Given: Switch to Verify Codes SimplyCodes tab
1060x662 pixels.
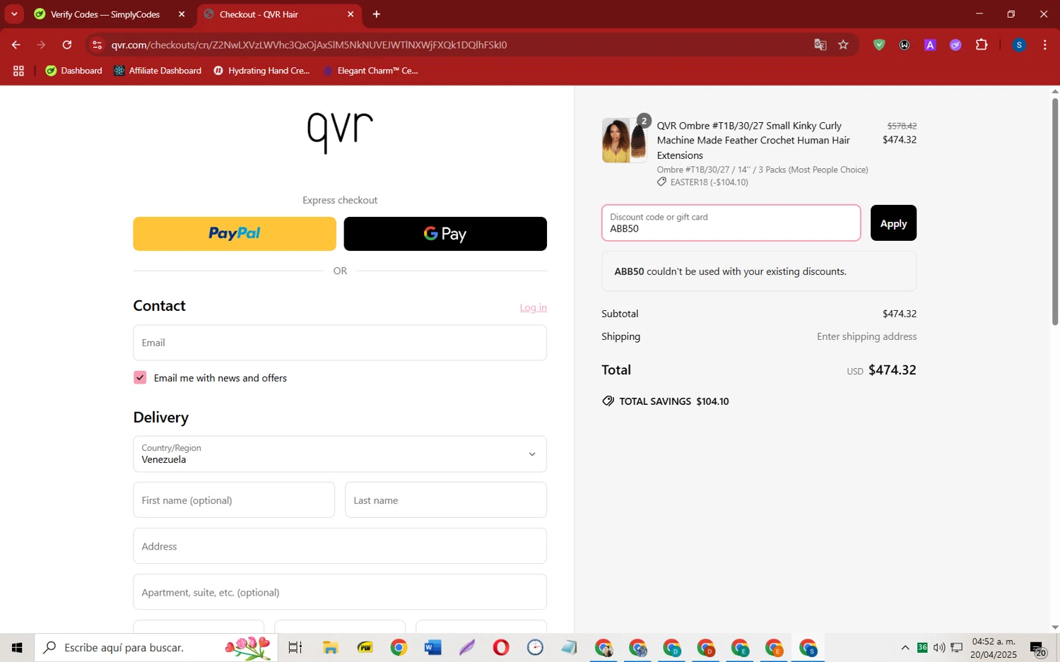Looking at the screenshot, I should (x=105, y=14).
